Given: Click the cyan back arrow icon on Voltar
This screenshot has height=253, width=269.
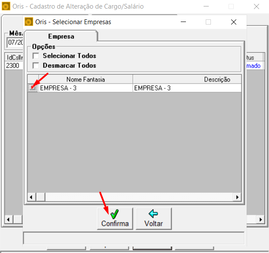Looking at the screenshot, I should click(x=153, y=213).
